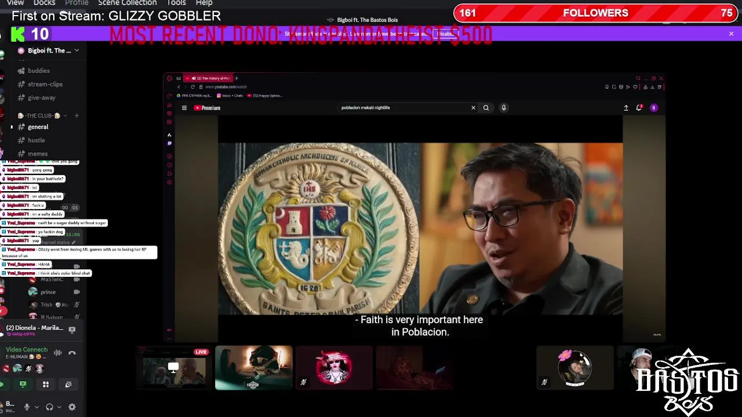This screenshot has height=417, width=742.
Task: Open the Inbox Chats bookmark
Action: point(230,96)
